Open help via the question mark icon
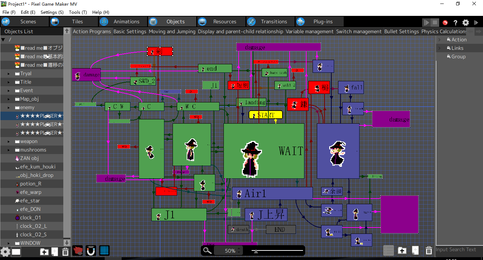This screenshot has height=260, width=483. 455,22
